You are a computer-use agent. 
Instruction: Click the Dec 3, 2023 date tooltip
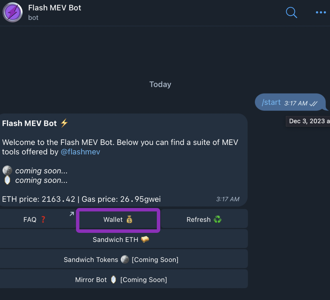click(x=308, y=121)
